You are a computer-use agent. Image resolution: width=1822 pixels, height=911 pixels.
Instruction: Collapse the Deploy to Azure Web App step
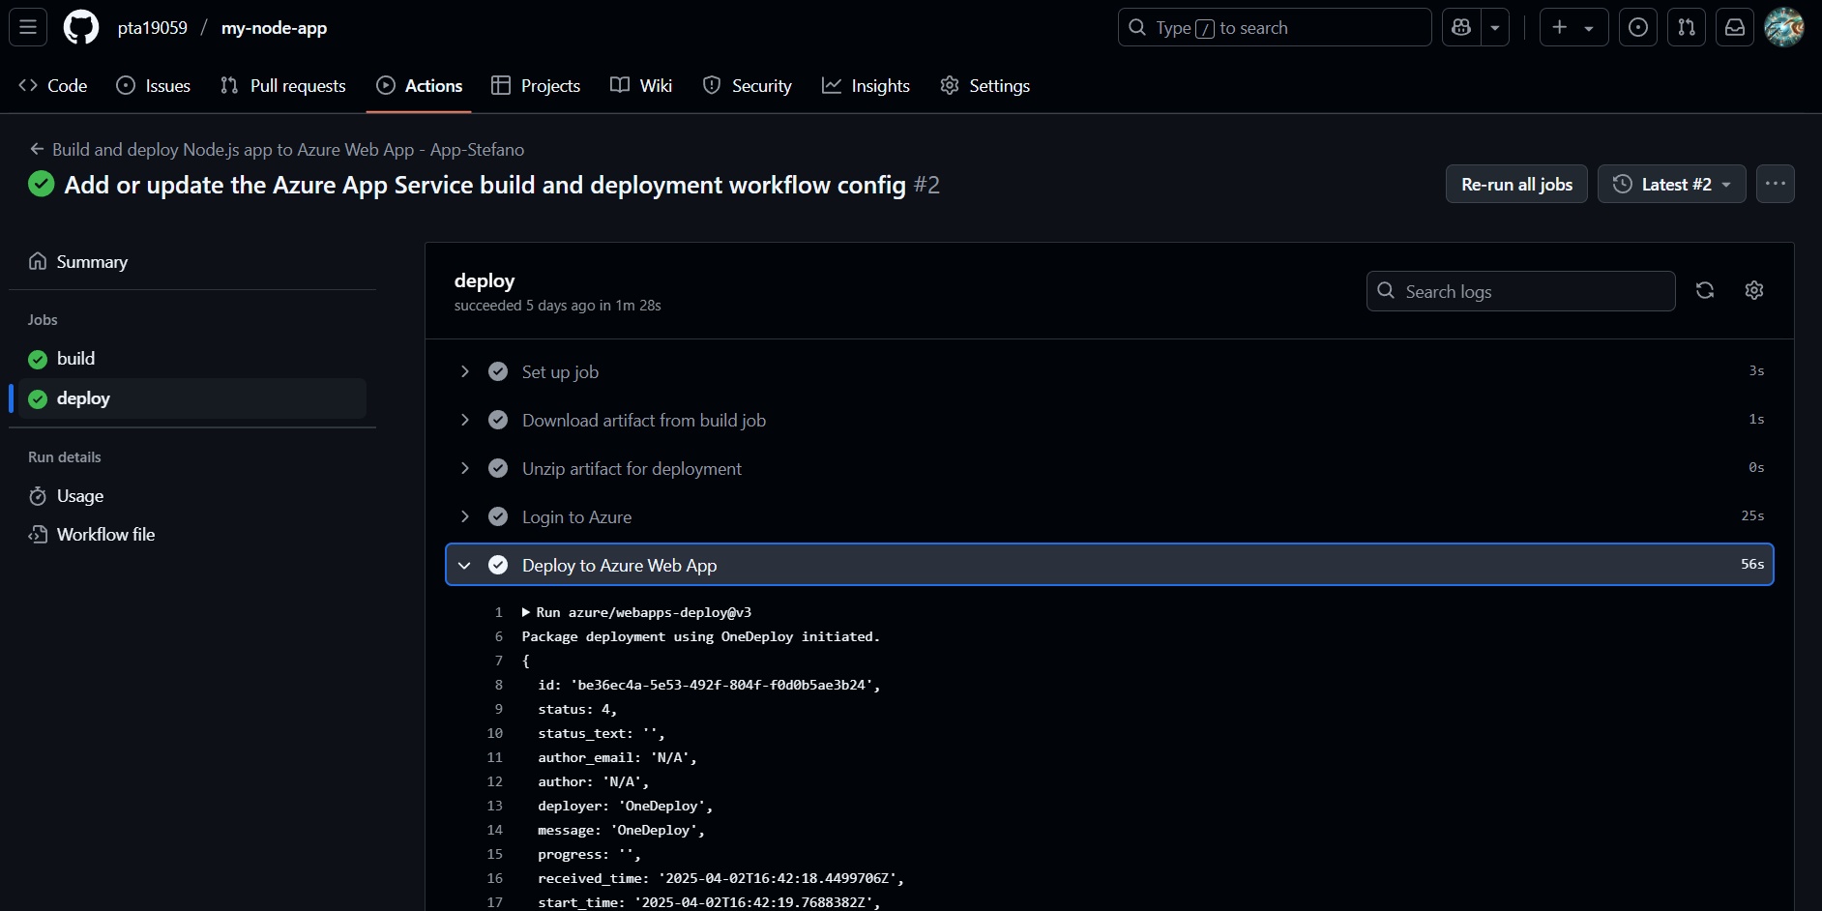(x=1109, y=565)
